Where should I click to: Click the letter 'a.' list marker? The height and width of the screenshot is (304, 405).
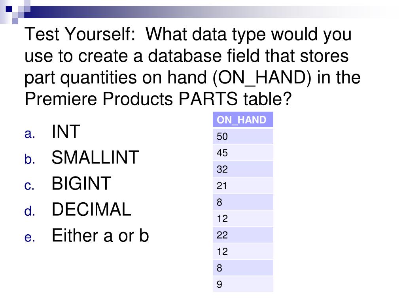[30, 134]
